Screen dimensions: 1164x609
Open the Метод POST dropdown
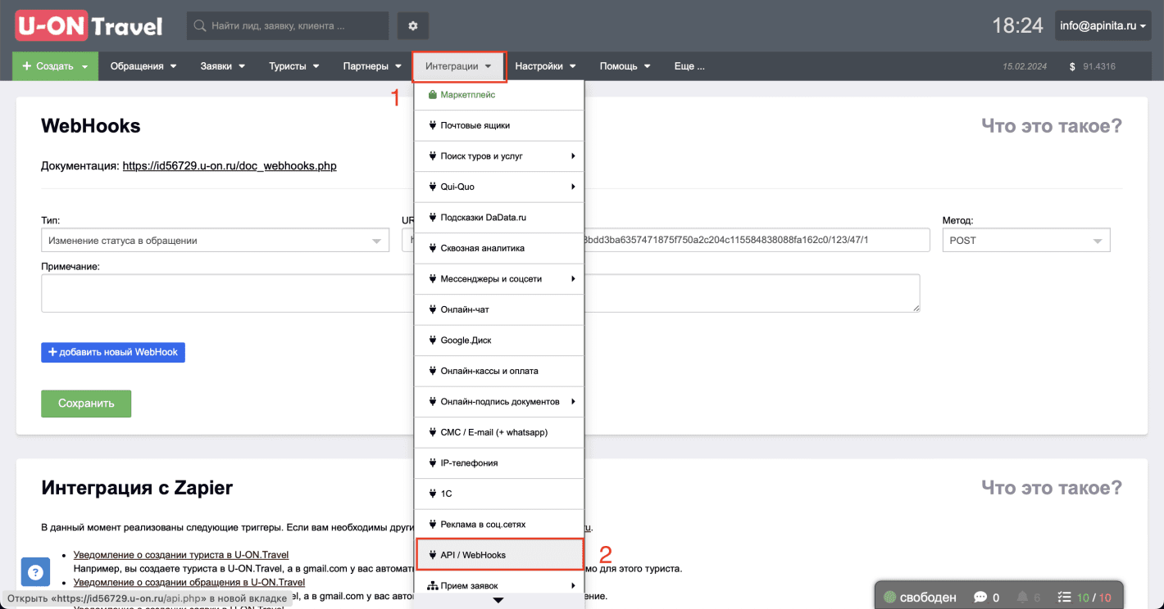point(1025,241)
